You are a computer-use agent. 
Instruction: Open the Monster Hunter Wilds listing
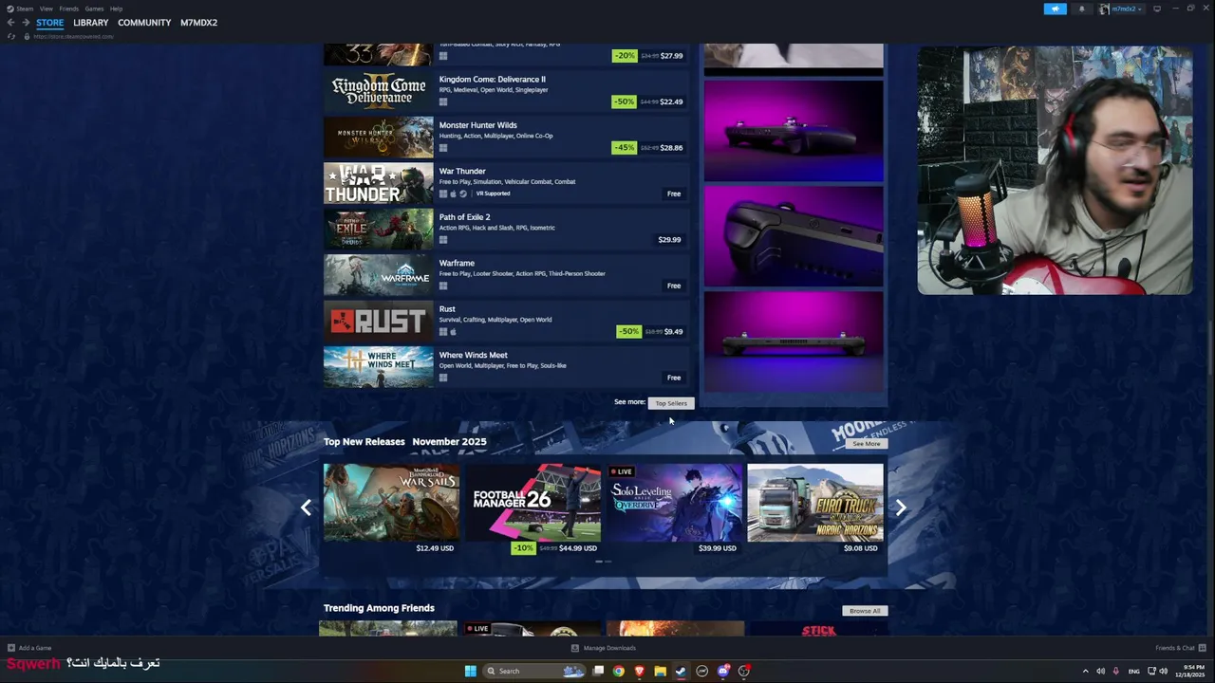(x=506, y=137)
